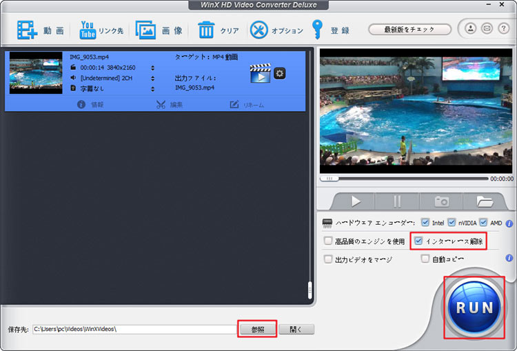Toggle the nVIDIA hardware encoder checkbox
The width and height of the screenshot is (517, 351).
coord(452,222)
